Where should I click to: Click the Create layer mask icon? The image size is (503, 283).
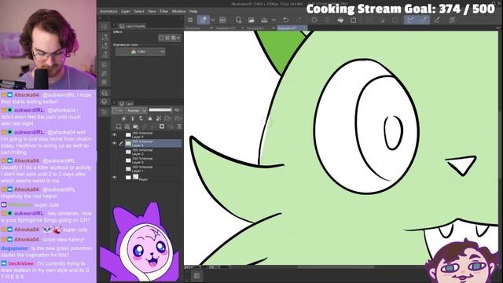pyautogui.click(x=162, y=127)
